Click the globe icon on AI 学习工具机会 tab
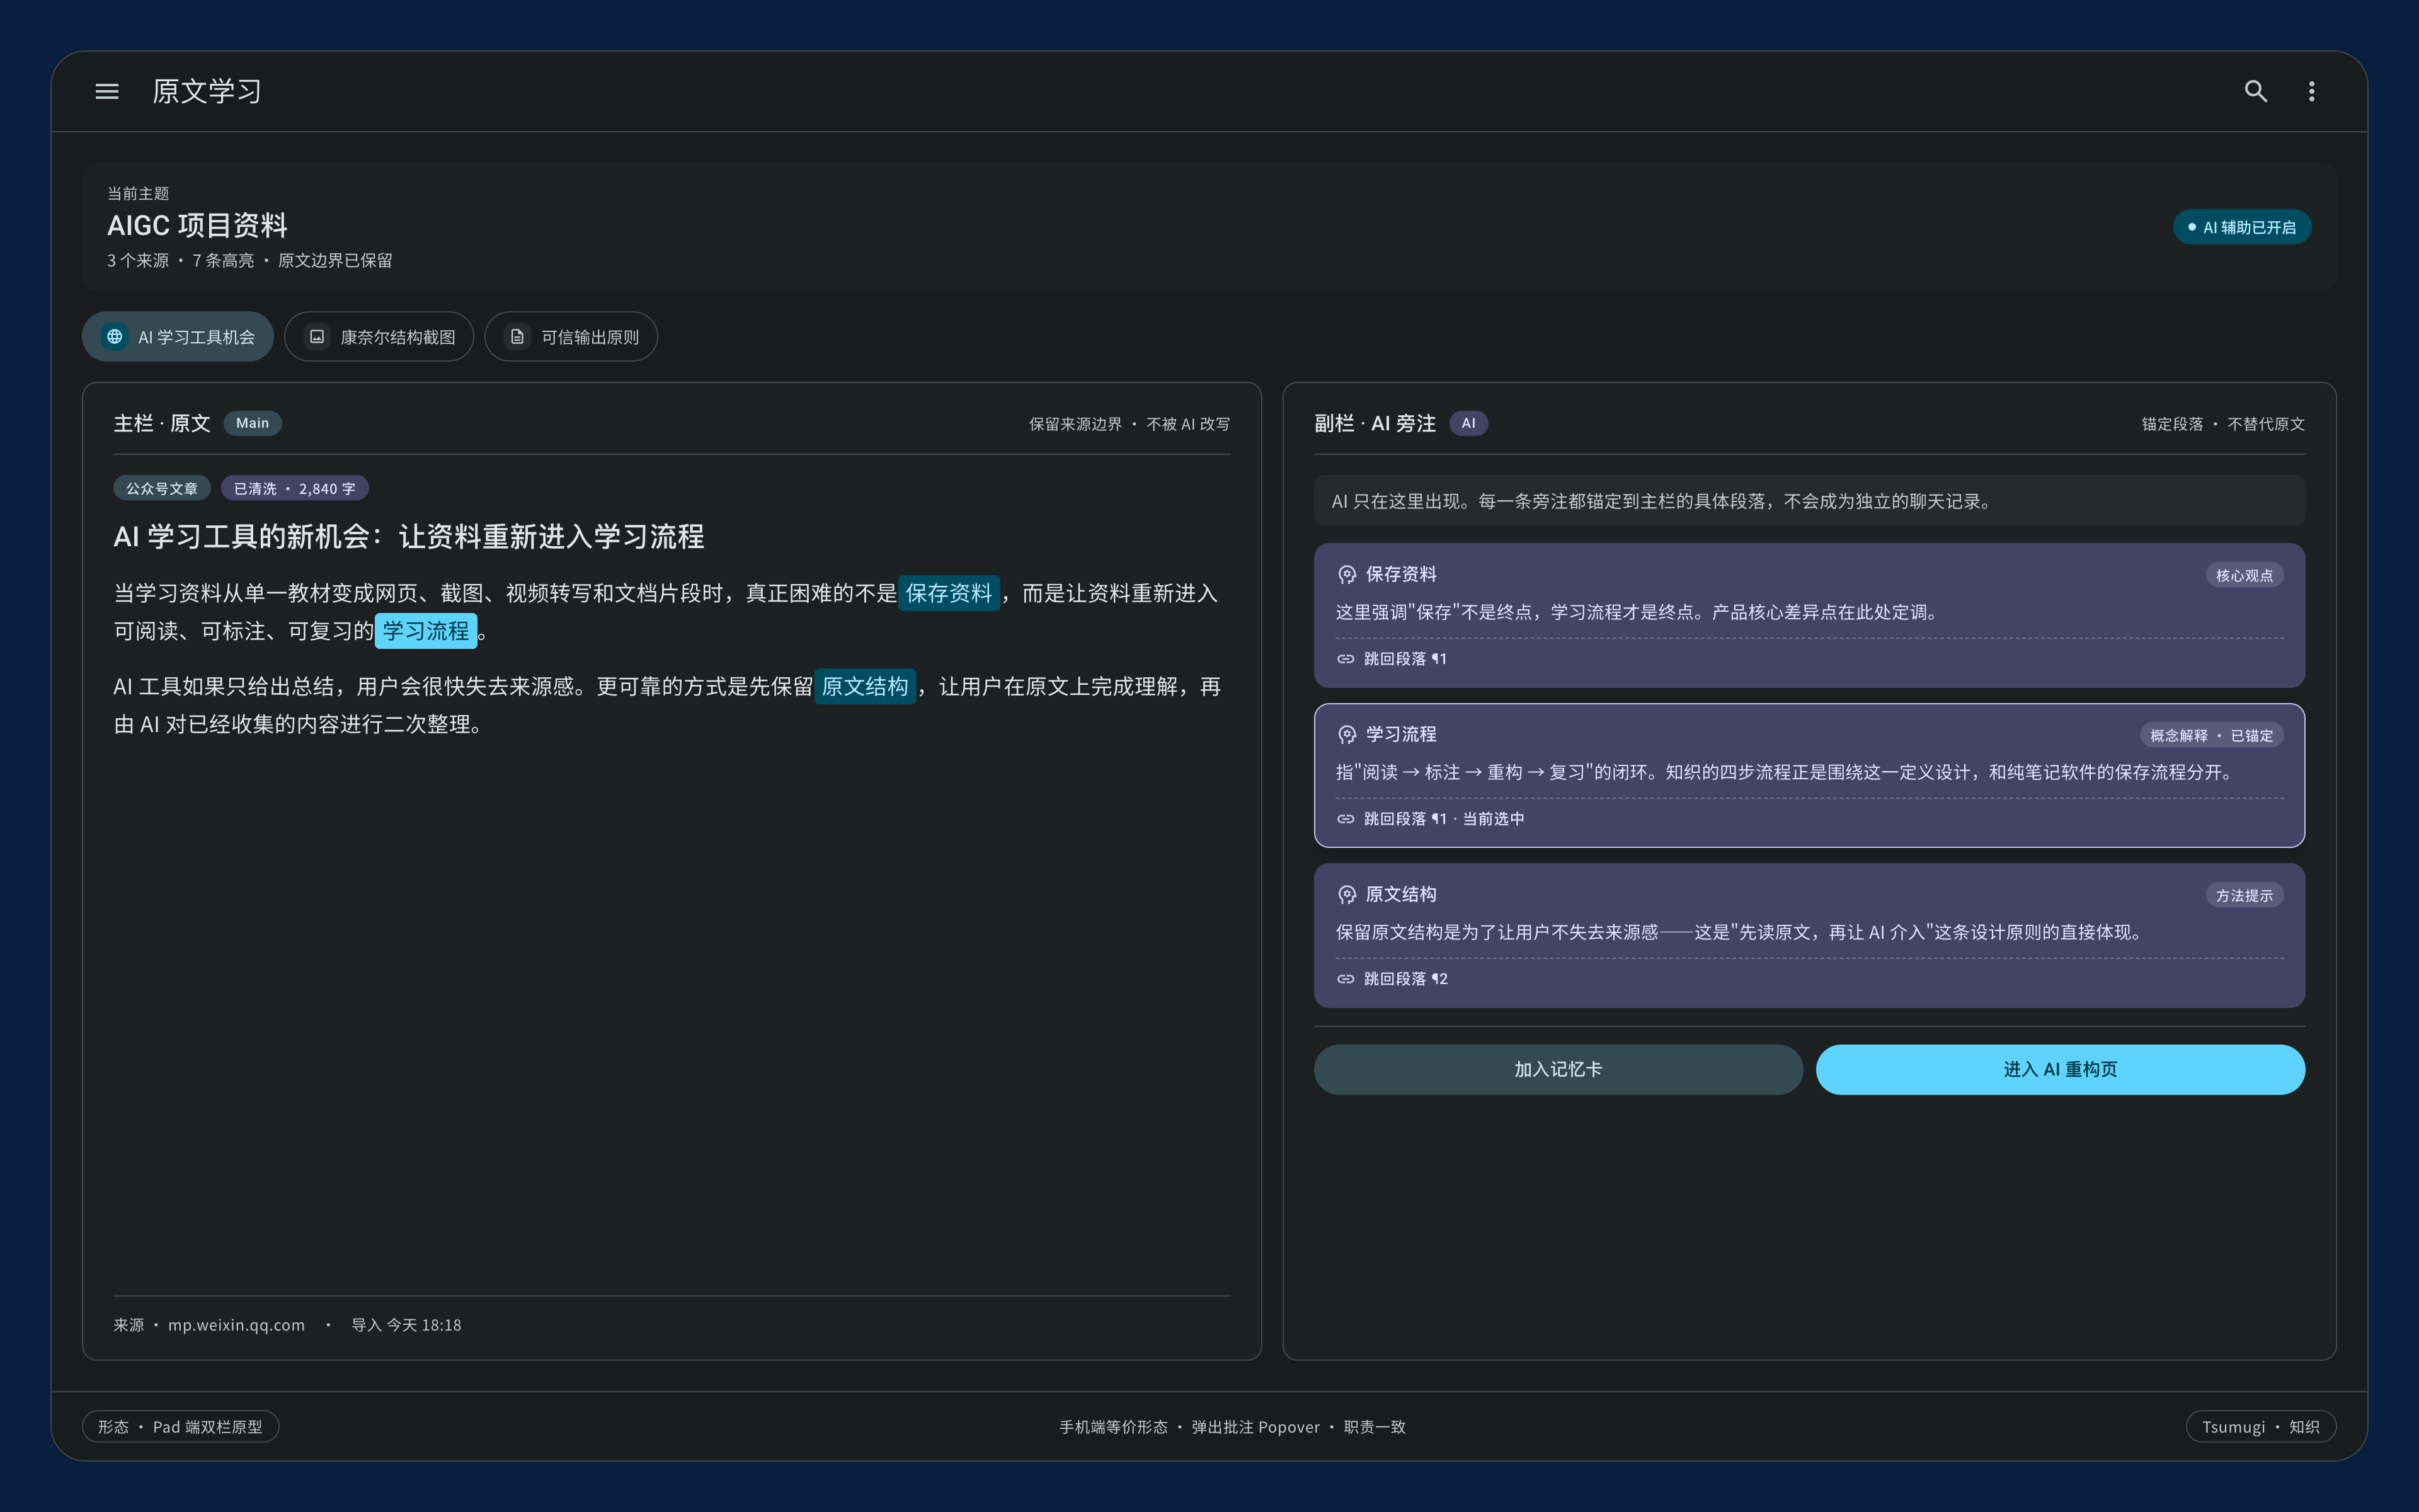Viewport: 2419px width, 1512px height. (x=115, y=337)
